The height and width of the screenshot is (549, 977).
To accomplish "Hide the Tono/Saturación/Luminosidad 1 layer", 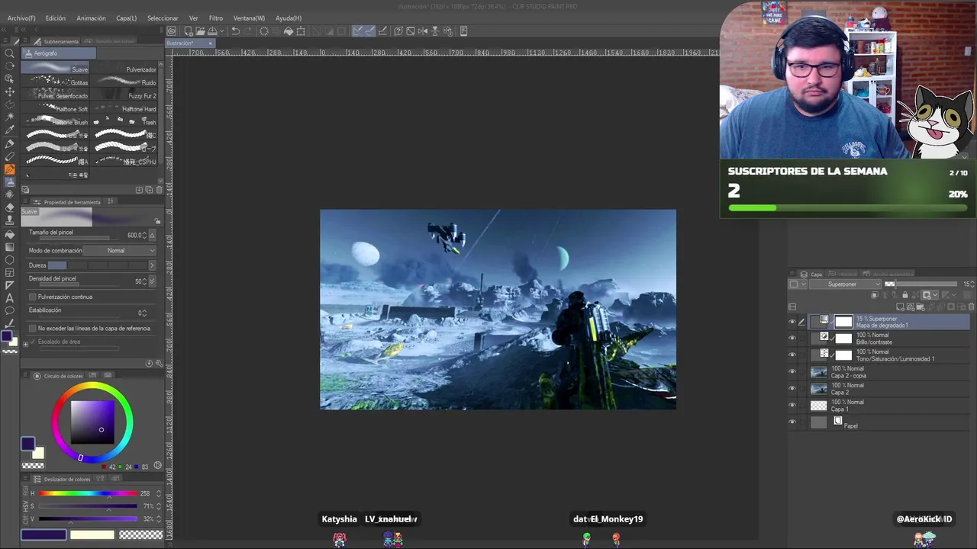I will click(x=792, y=355).
